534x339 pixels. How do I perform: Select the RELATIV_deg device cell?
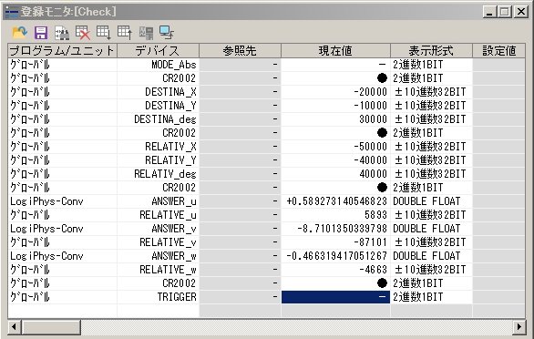coord(158,174)
